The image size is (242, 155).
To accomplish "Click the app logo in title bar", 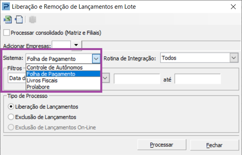I will (x=6, y=7).
